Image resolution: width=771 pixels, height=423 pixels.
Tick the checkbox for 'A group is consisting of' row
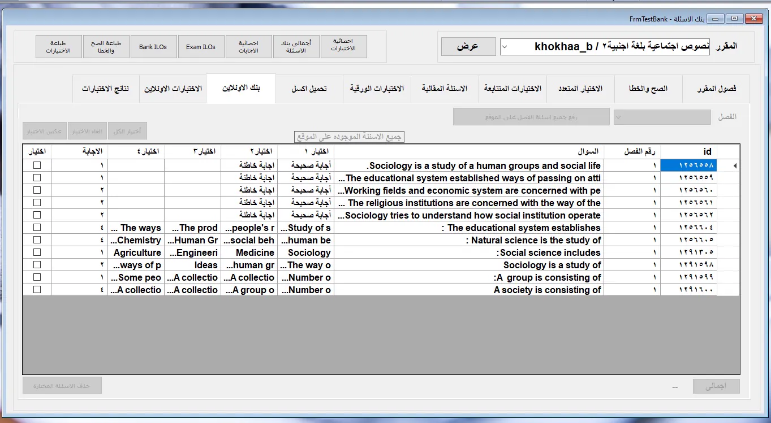(37, 277)
